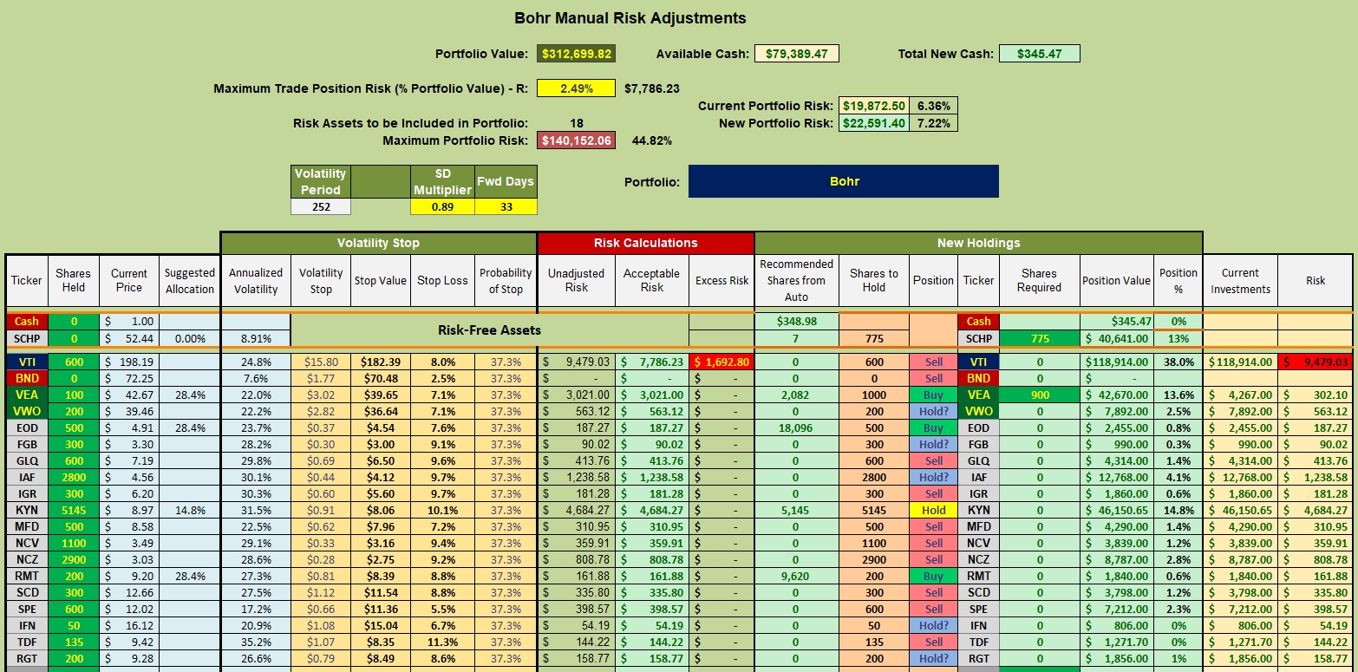Select the Risk-Free Assets merged cell
The width and height of the screenshot is (1358, 672).
[x=490, y=329]
